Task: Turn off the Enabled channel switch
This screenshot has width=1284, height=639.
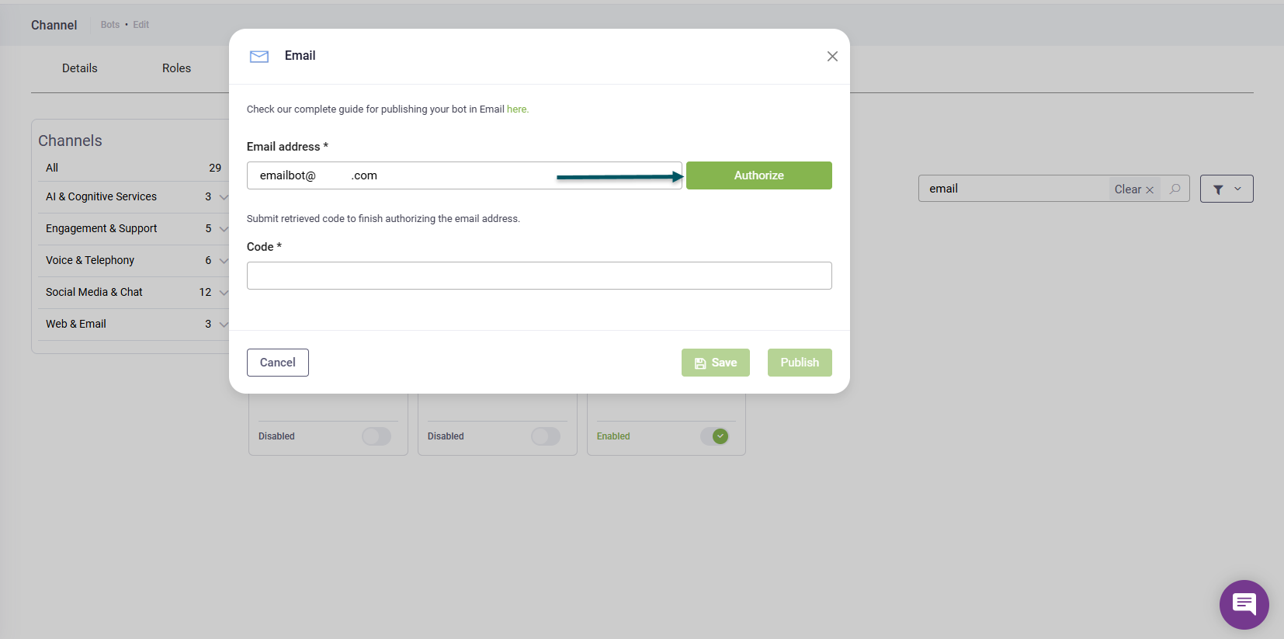Action: click(714, 436)
